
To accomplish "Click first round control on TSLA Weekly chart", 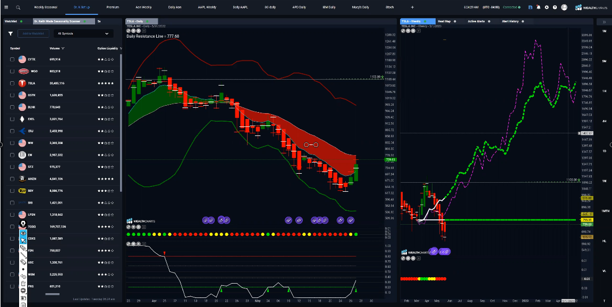I will [x=403, y=30].
